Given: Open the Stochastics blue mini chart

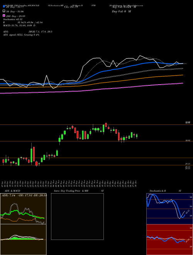Looking at the screenshot, I should 169,209.
